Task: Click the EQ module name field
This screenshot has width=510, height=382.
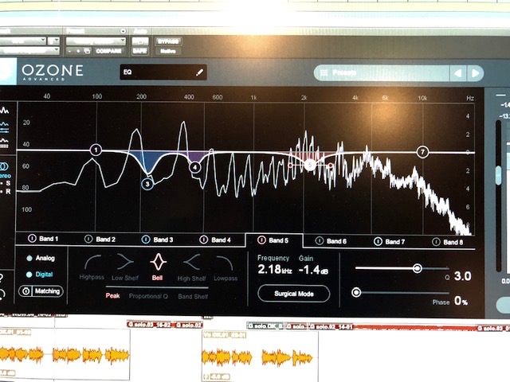Action: 163,72
